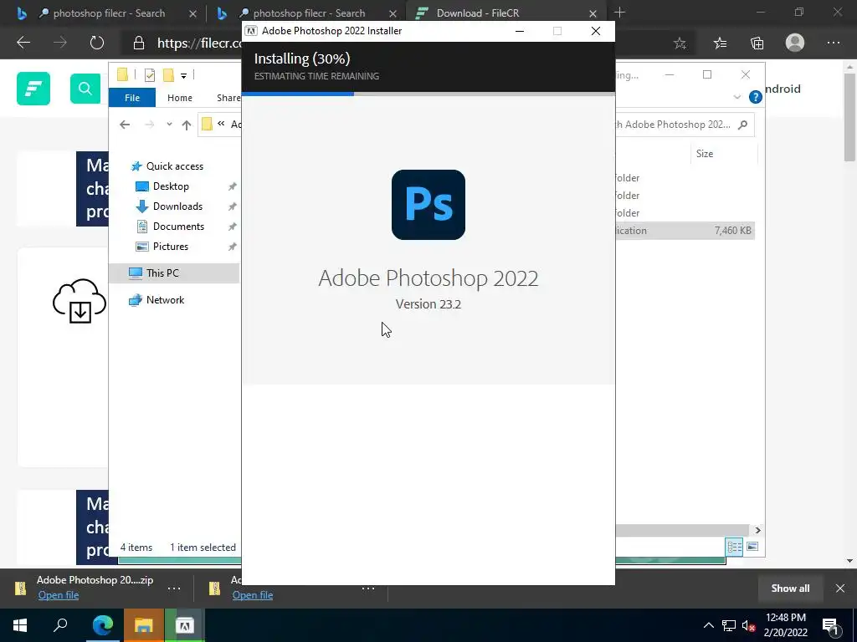Click the Photoshop Ps logo in installer
The height and width of the screenshot is (642, 857).
(428, 205)
